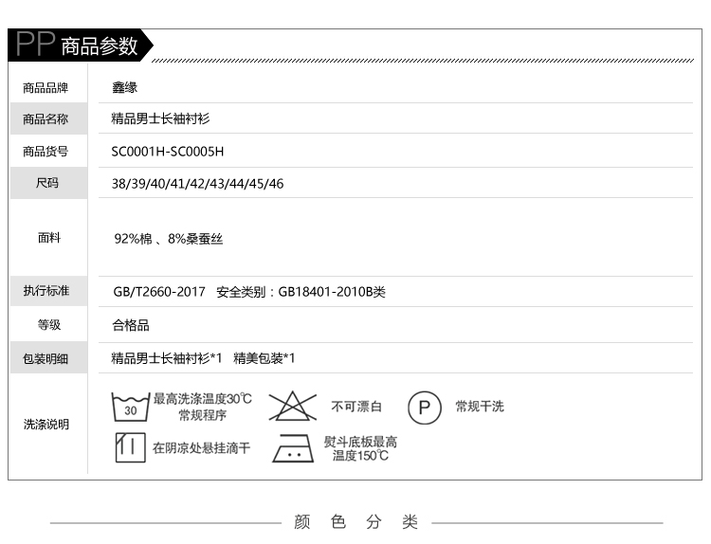The width and height of the screenshot is (711, 544).
Task: Click the drip-dry in shade icon
Action: coord(131,447)
